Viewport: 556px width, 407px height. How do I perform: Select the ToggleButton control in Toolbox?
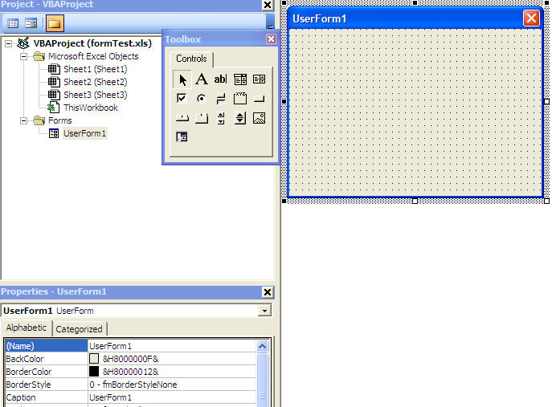221,99
